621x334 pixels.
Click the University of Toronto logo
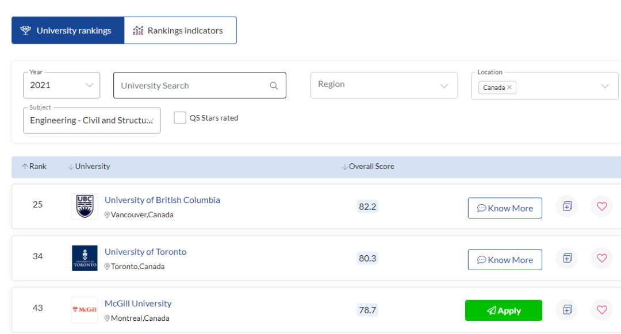coord(85,258)
